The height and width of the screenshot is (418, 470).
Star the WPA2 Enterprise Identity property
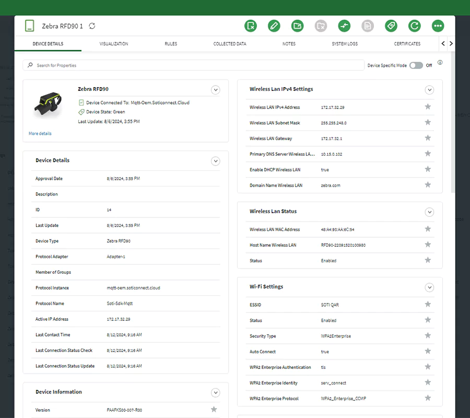point(428,382)
